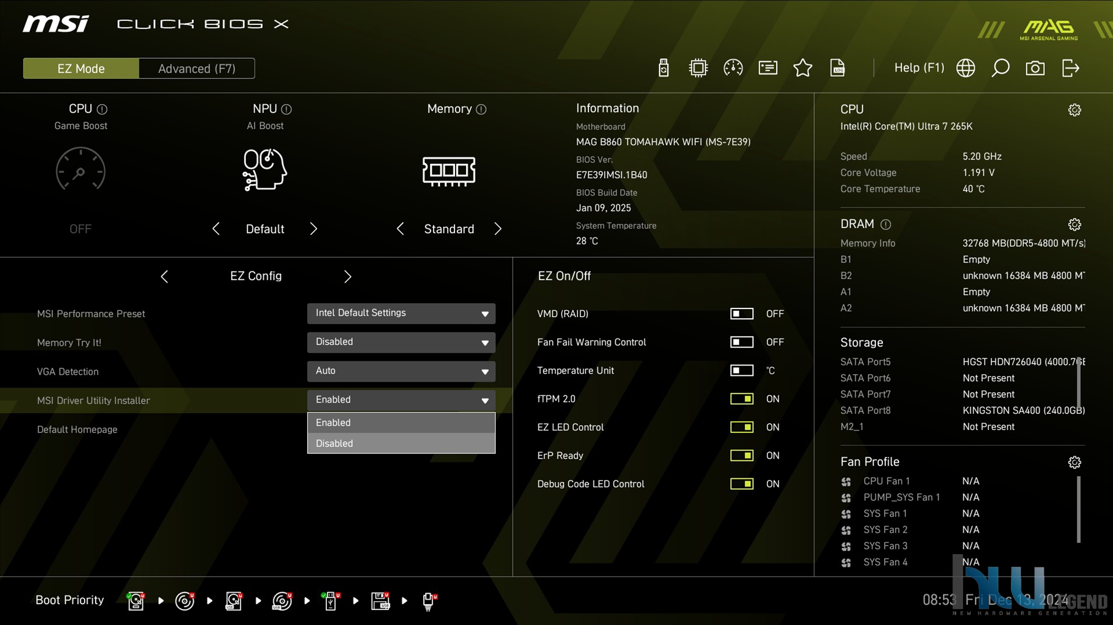Click SATA Port5 HGST drive entry
Image resolution: width=1113 pixels, height=625 pixels.
[962, 362]
